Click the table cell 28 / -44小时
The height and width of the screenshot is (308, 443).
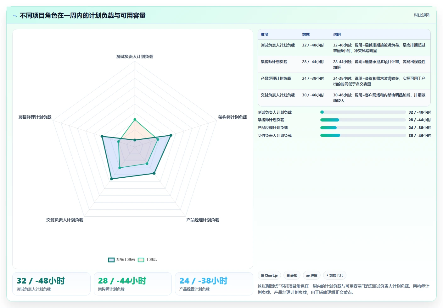pos(313,62)
